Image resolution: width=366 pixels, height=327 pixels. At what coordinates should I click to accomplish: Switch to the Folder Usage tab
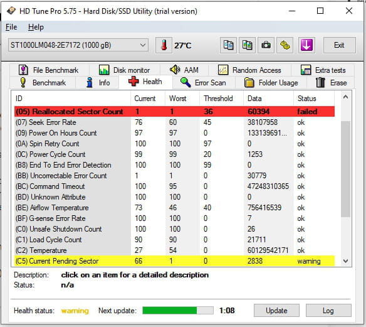271,82
